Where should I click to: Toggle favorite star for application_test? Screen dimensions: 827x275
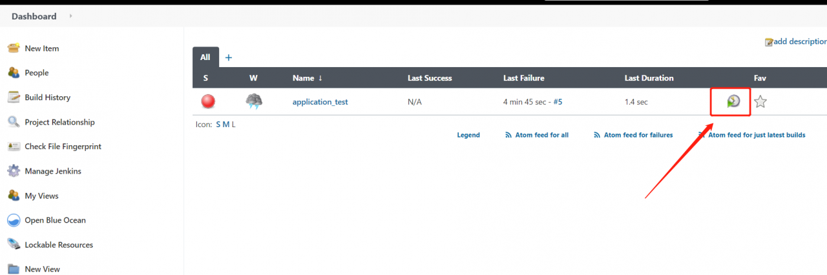pyautogui.click(x=760, y=101)
